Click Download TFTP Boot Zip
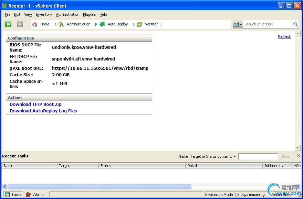 35,104
